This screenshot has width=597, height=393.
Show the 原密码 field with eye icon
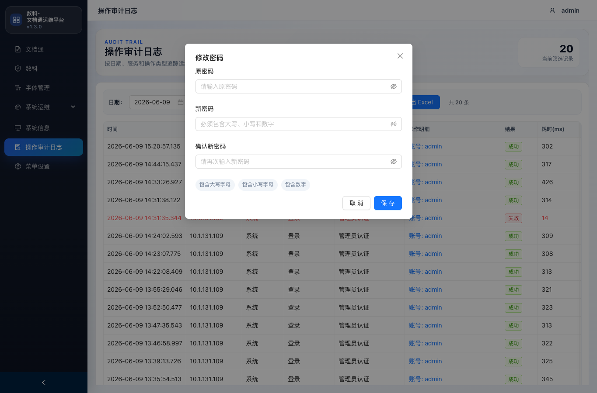coord(394,86)
